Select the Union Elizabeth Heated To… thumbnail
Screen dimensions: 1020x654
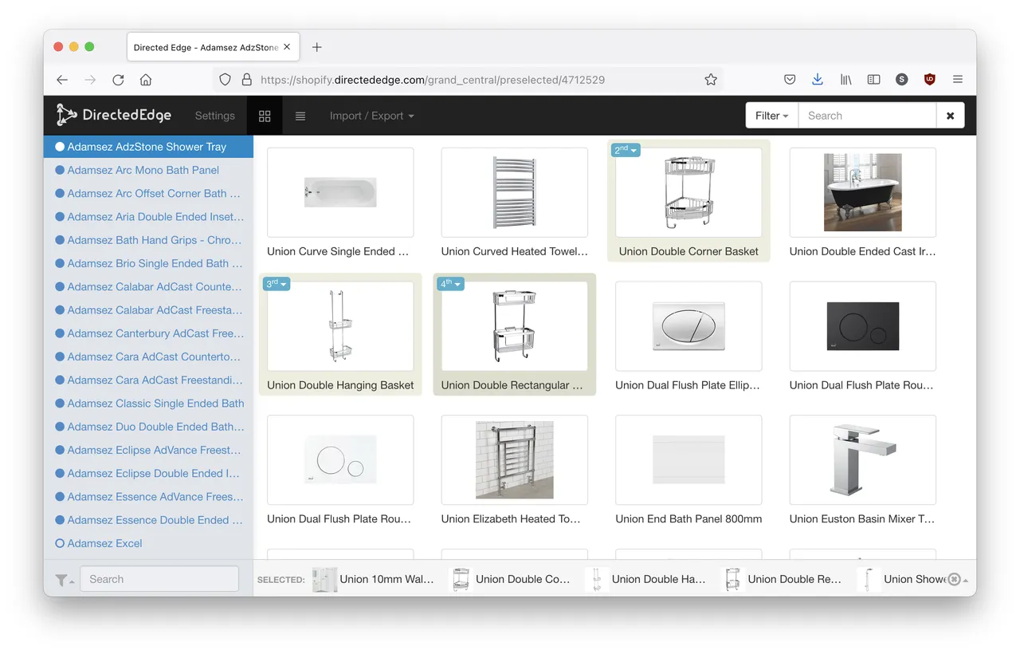point(514,460)
